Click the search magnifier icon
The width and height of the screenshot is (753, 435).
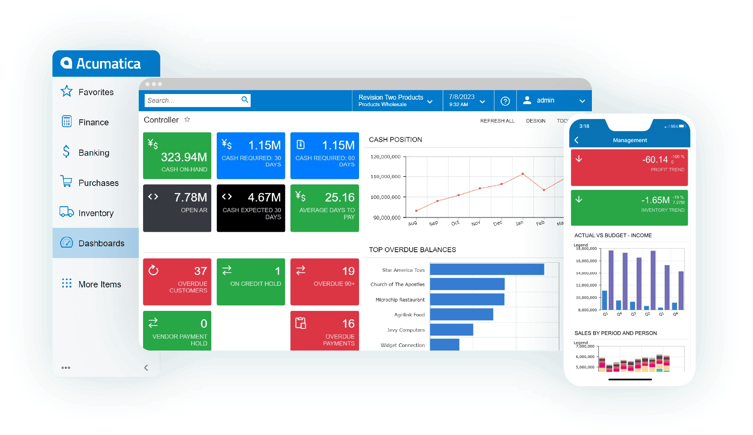[245, 100]
